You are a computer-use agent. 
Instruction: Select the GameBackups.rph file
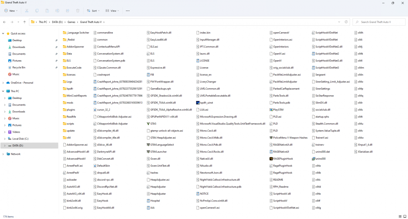159,89
